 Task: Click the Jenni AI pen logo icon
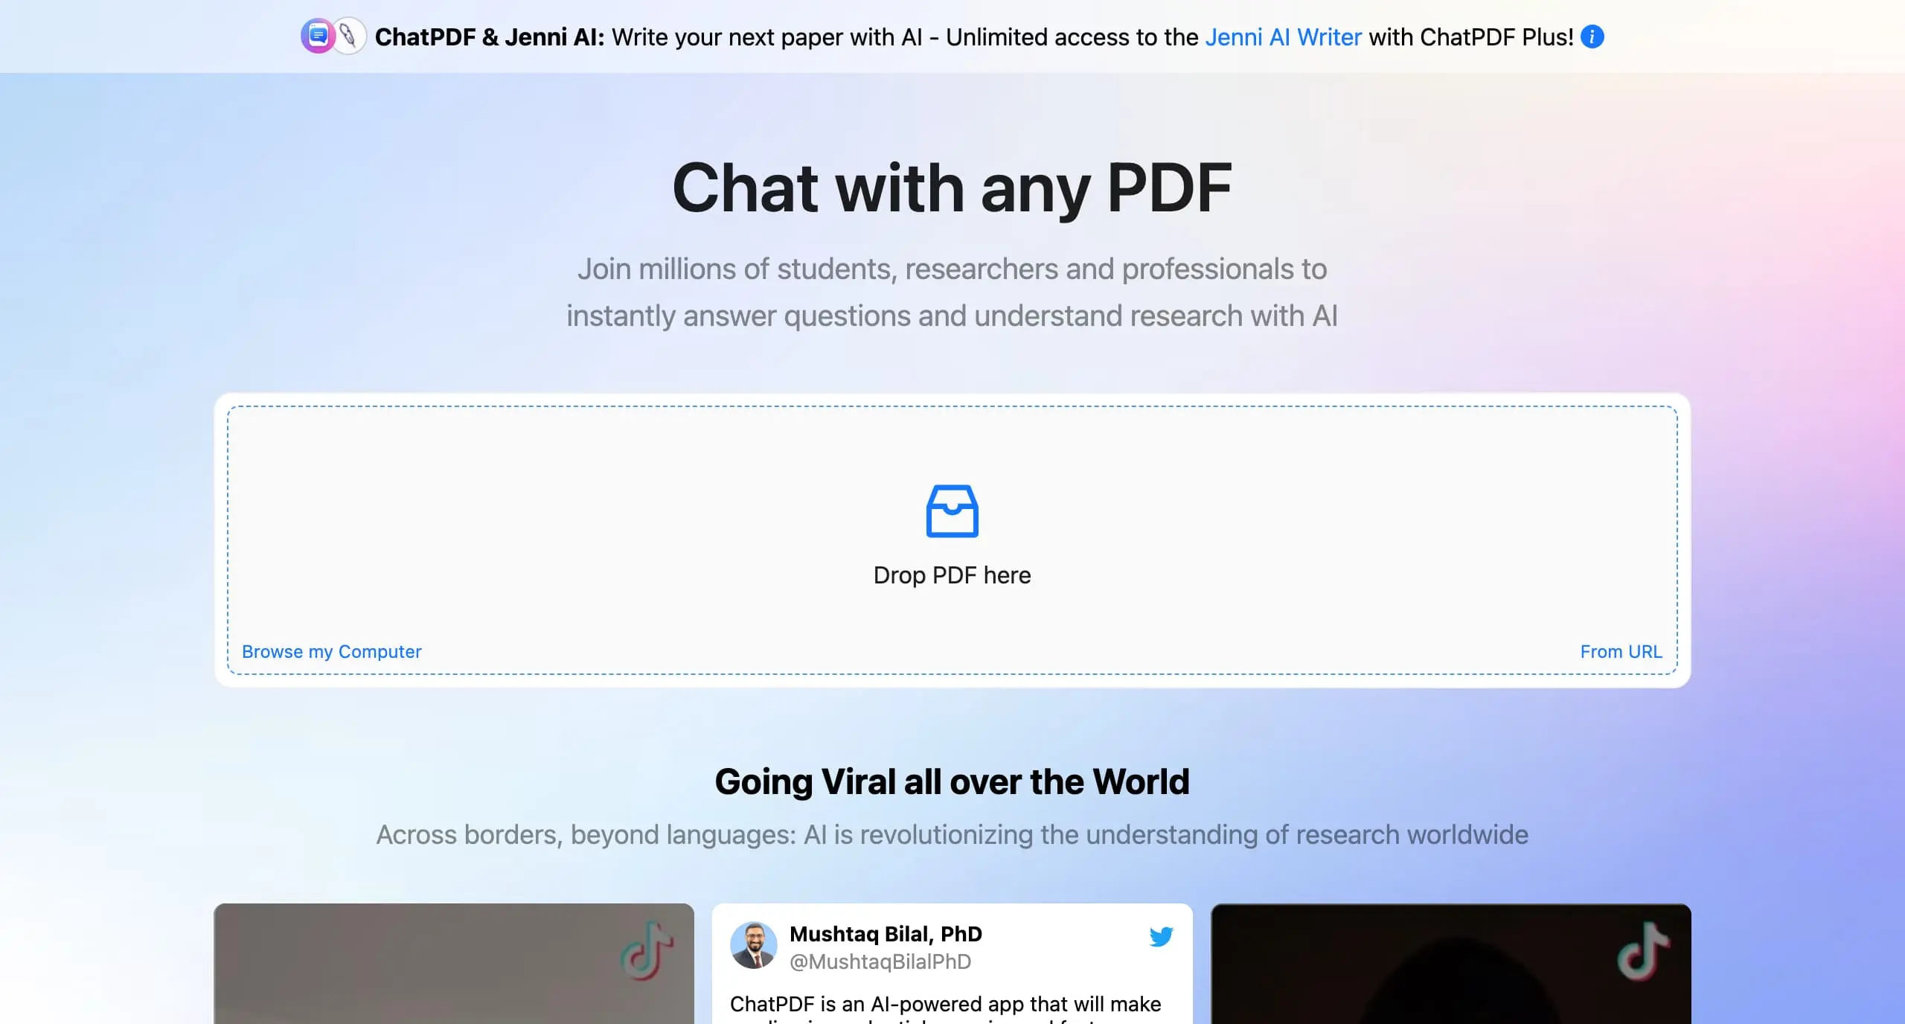(x=348, y=36)
